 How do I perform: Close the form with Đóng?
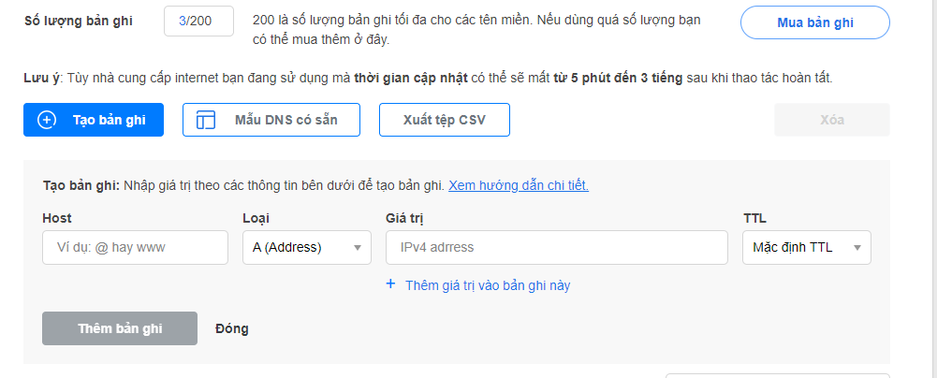coord(232,328)
